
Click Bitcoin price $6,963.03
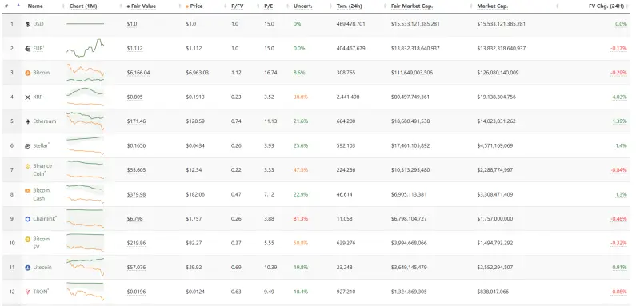click(198, 73)
